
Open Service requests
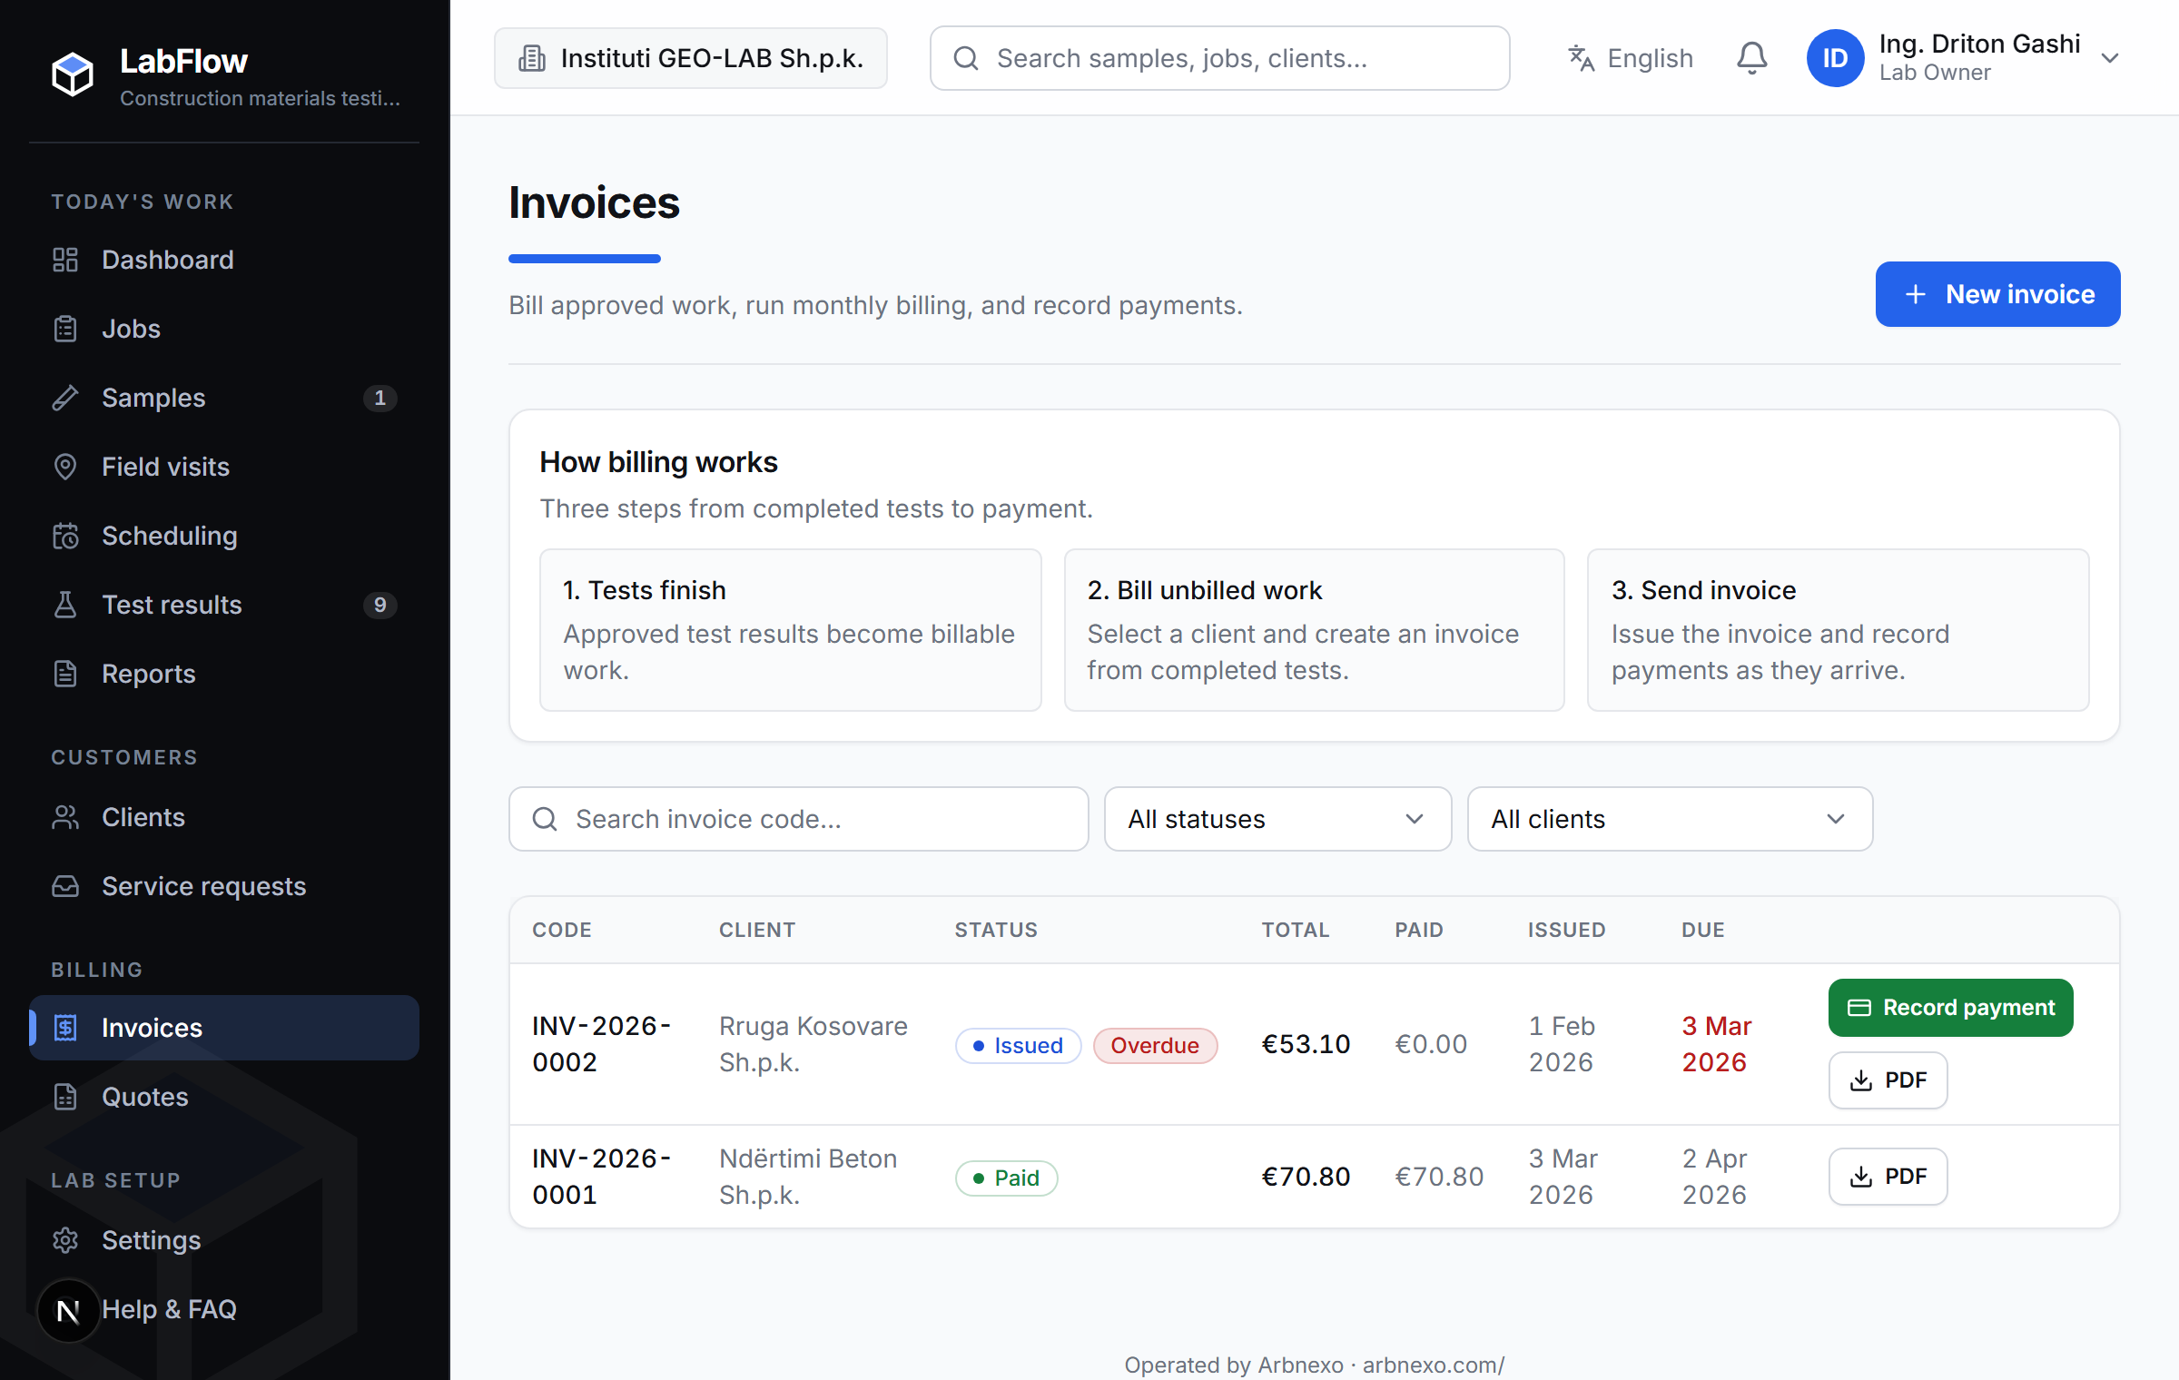point(224,886)
